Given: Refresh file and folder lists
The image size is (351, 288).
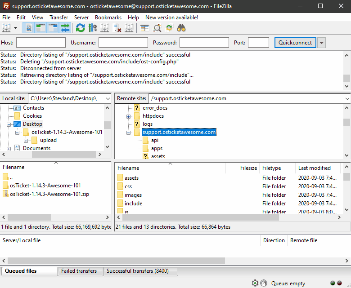Looking at the screenshot, I should click(x=81, y=28).
